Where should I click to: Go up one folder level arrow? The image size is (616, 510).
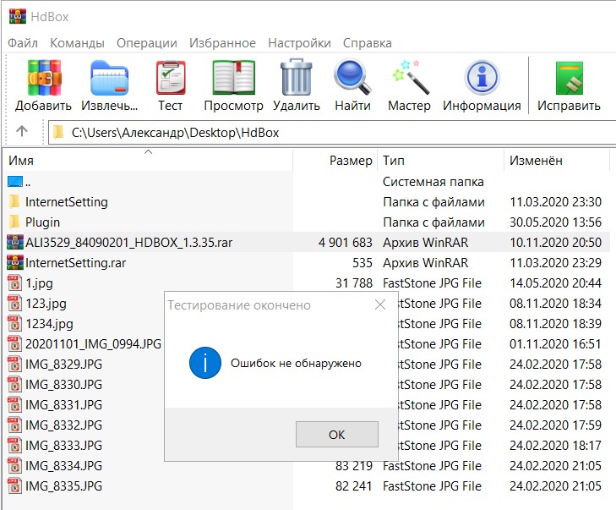point(22,131)
